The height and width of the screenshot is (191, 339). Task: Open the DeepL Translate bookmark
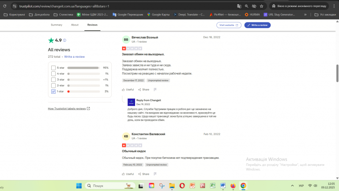point(189,15)
